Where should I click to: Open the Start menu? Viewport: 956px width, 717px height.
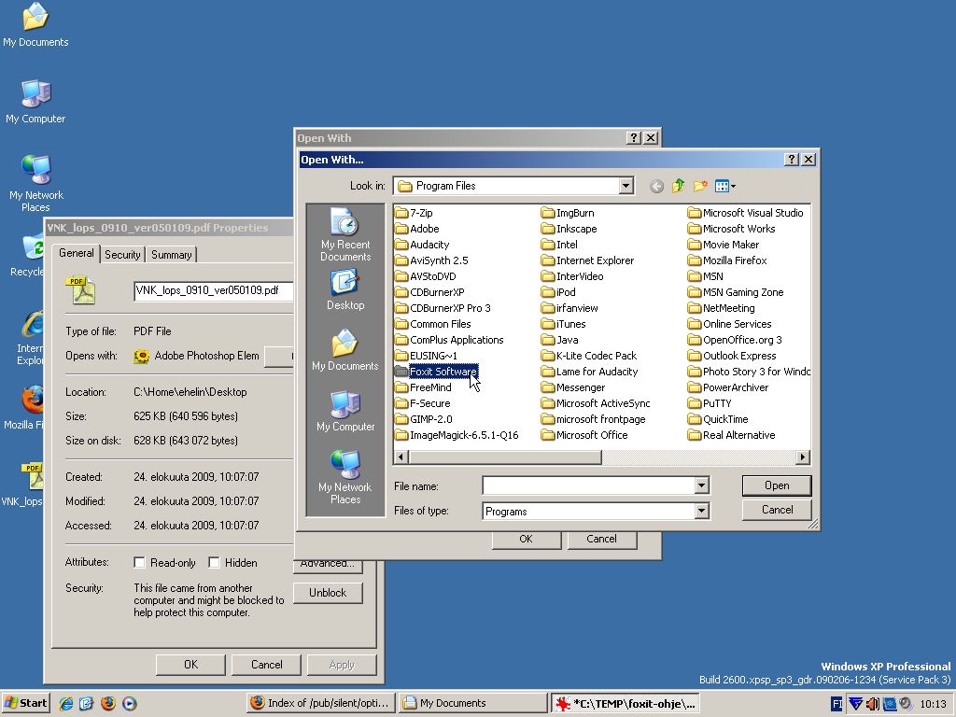pyautogui.click(x=25, y=703)
